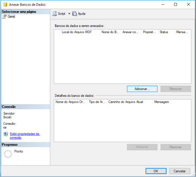Close the Anexar Bancos de Dados dialog
This screenshot has height=177, width=196.
[x=188, y=5]
